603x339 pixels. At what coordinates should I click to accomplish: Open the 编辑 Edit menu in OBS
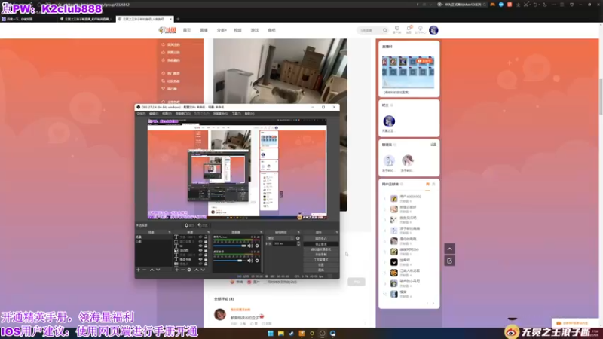click(154, 114)
